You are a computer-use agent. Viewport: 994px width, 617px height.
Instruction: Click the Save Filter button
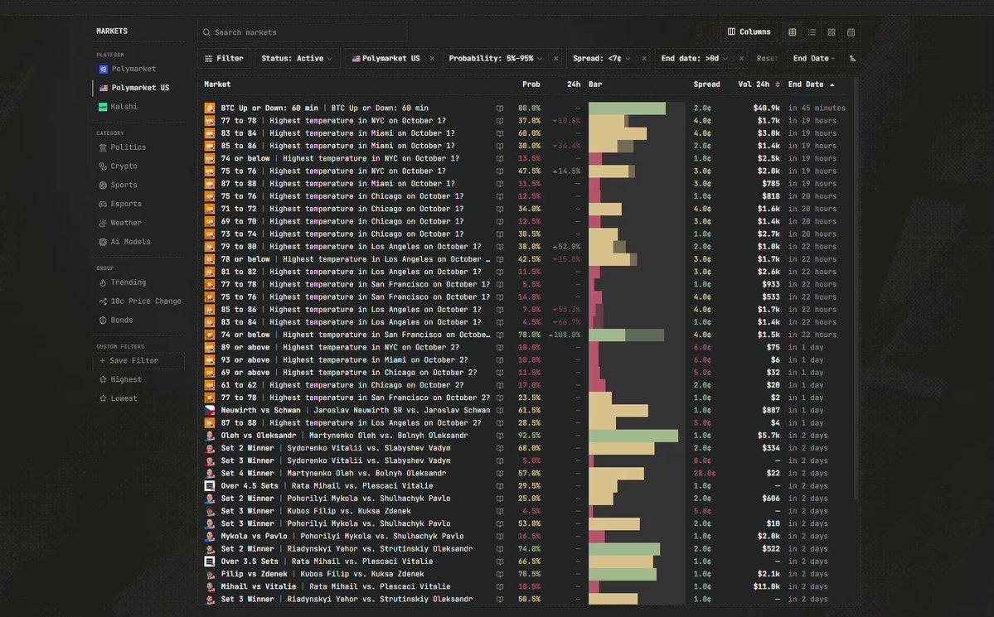pyautogui.click(x=139, y=361)
